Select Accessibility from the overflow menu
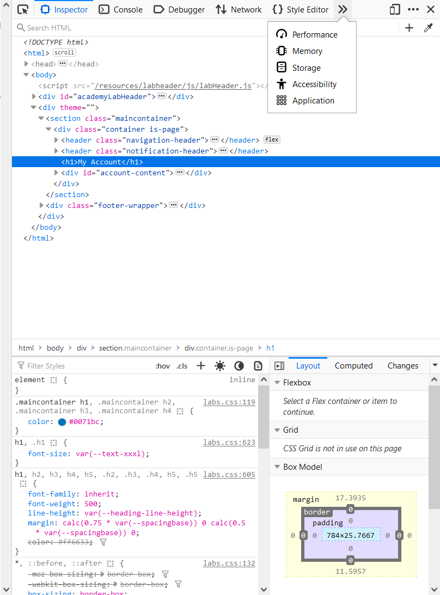The width and height of the screenshot is (440, 595). coord(311,84)
